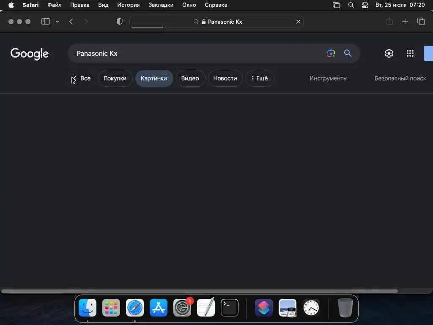Open Google quick settings gear

(389, 53)
